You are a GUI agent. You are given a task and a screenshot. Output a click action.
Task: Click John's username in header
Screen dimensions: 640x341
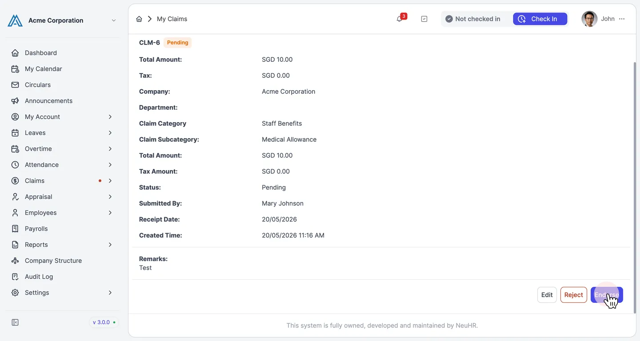click(x=608, y=19)
